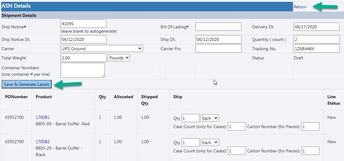The width and height of the screenshot is (344, 161).
Task: Click Save & Generate Labels button
Action: pyautogui.click(x=27, y=84)
